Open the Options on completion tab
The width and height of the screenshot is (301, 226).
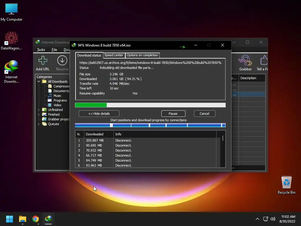[142, 55]
